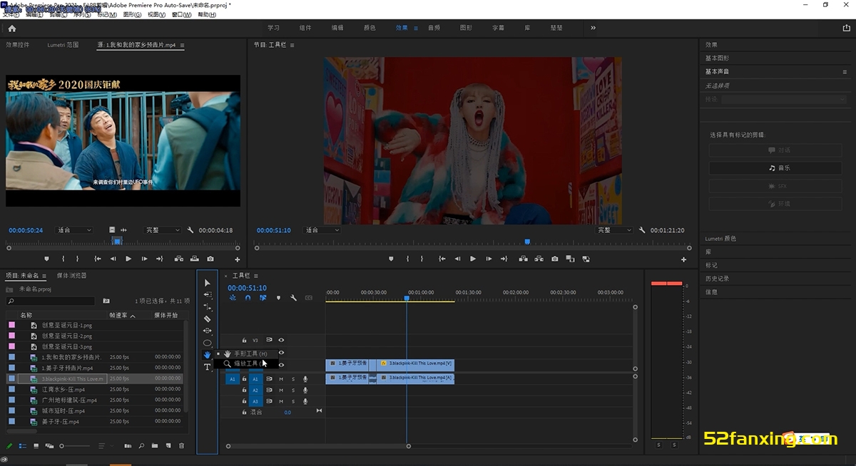
Task: Add a marker in the timeline header
Action: coord(278,298)
